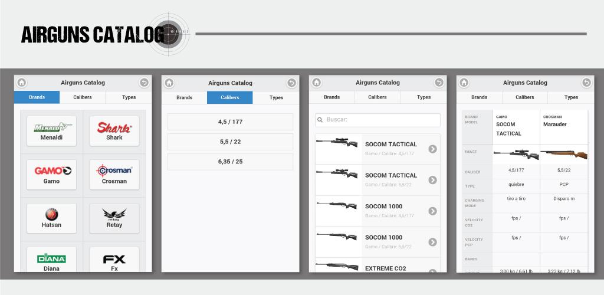604x295 pixels.
Task: Open the Gamo brand card
Action: 52,175
